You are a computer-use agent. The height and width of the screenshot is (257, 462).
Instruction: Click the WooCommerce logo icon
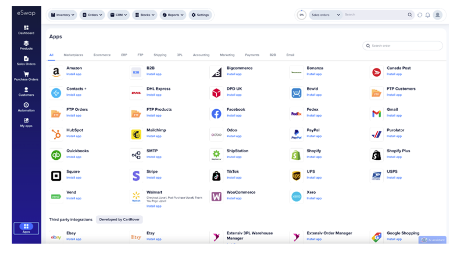[216, 196]
